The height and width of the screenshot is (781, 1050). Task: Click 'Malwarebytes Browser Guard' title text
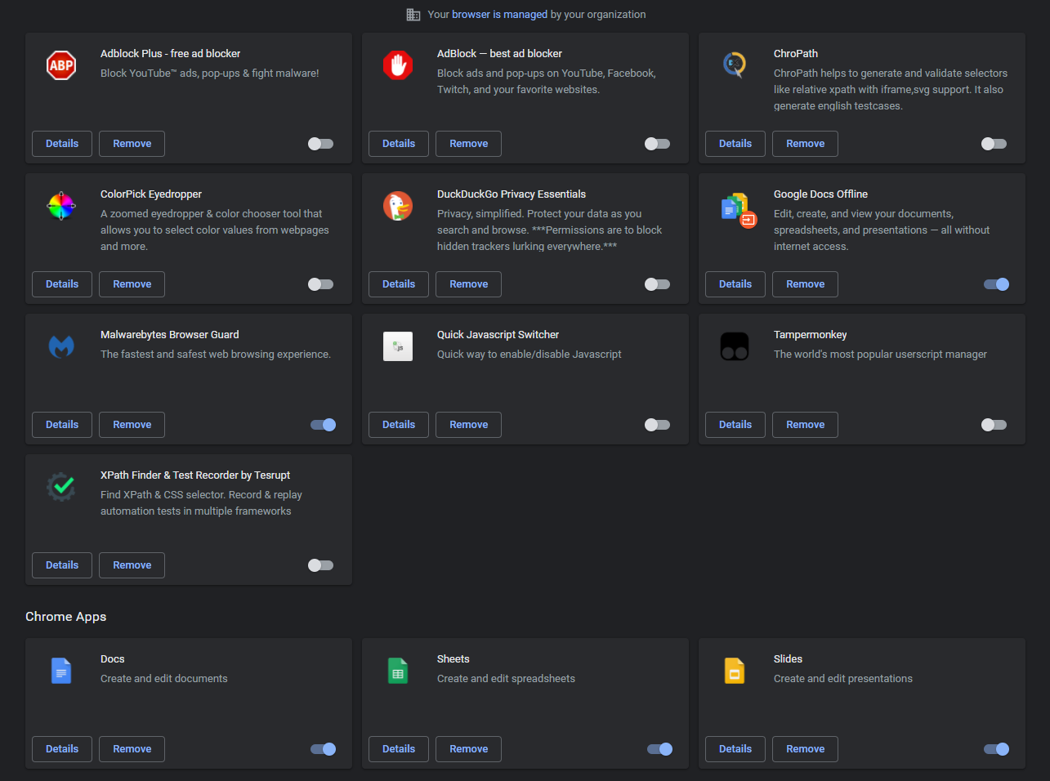pyautogui.click(x=170, y=335)
